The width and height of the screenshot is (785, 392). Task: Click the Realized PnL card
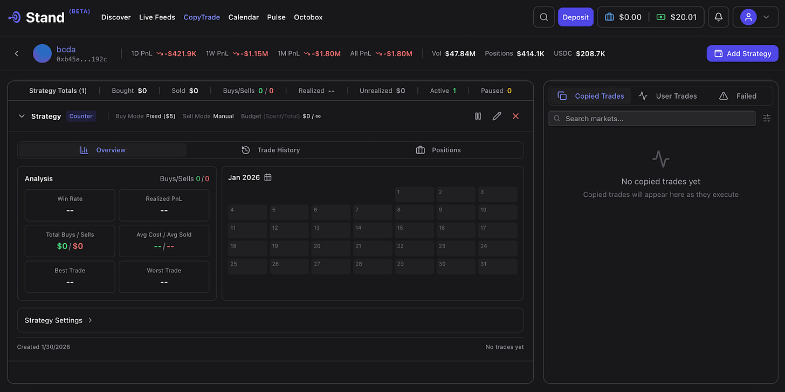(x=164, y=205)
